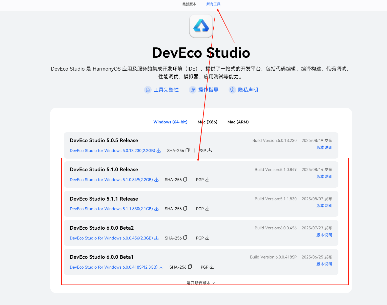
Task: Copy SHA-256 for DevEco Studio 5.1.1 Release
Action: point(185,208)
